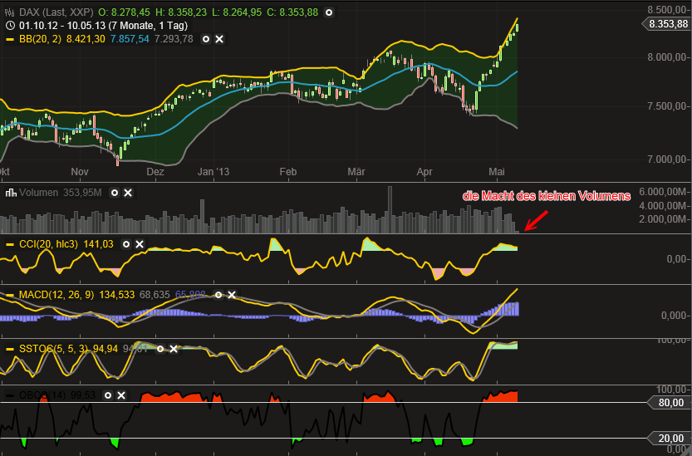Click the Nov time axis label
692x456 pixels.
pos(80,172)
